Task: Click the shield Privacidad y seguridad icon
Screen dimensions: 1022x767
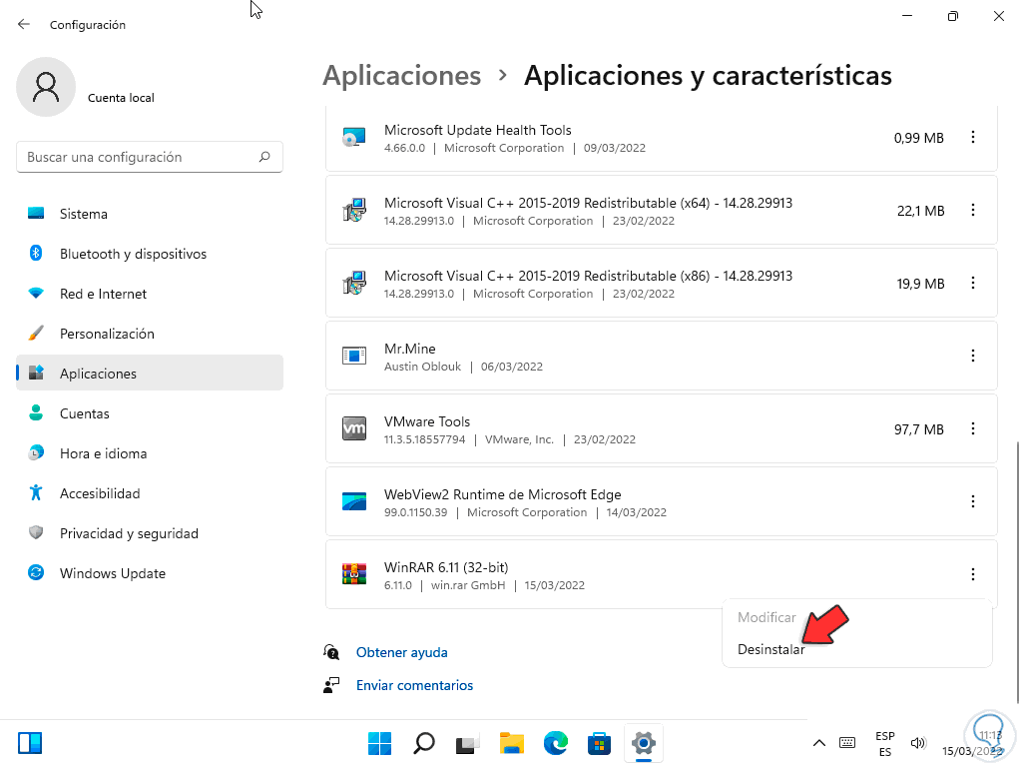Action: click(36, 533)
